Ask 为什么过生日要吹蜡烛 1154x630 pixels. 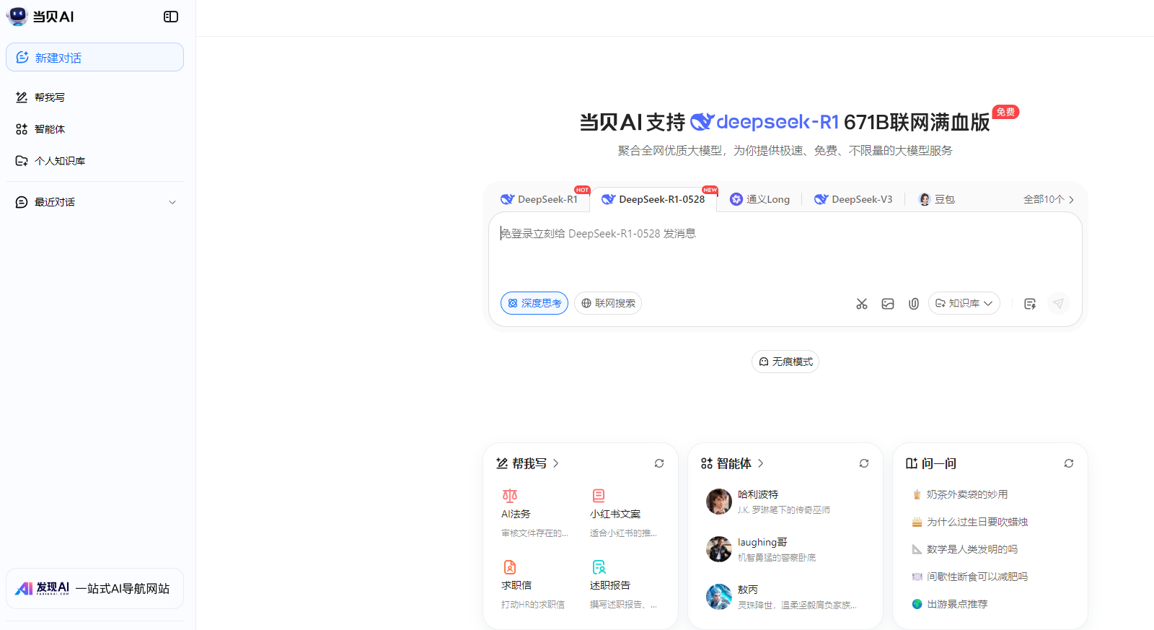coord(970,522)
